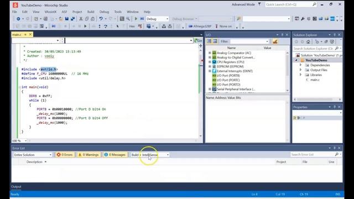Click the 'None on' debugger tool button
354x199 pixels.
pyautogui.click(x=223, y=27)
